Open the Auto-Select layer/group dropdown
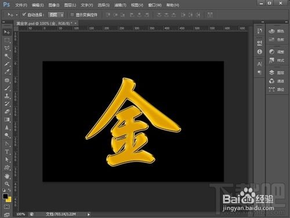Image resolution: width=290 pixels, height=218 pixels. (56, 14)
